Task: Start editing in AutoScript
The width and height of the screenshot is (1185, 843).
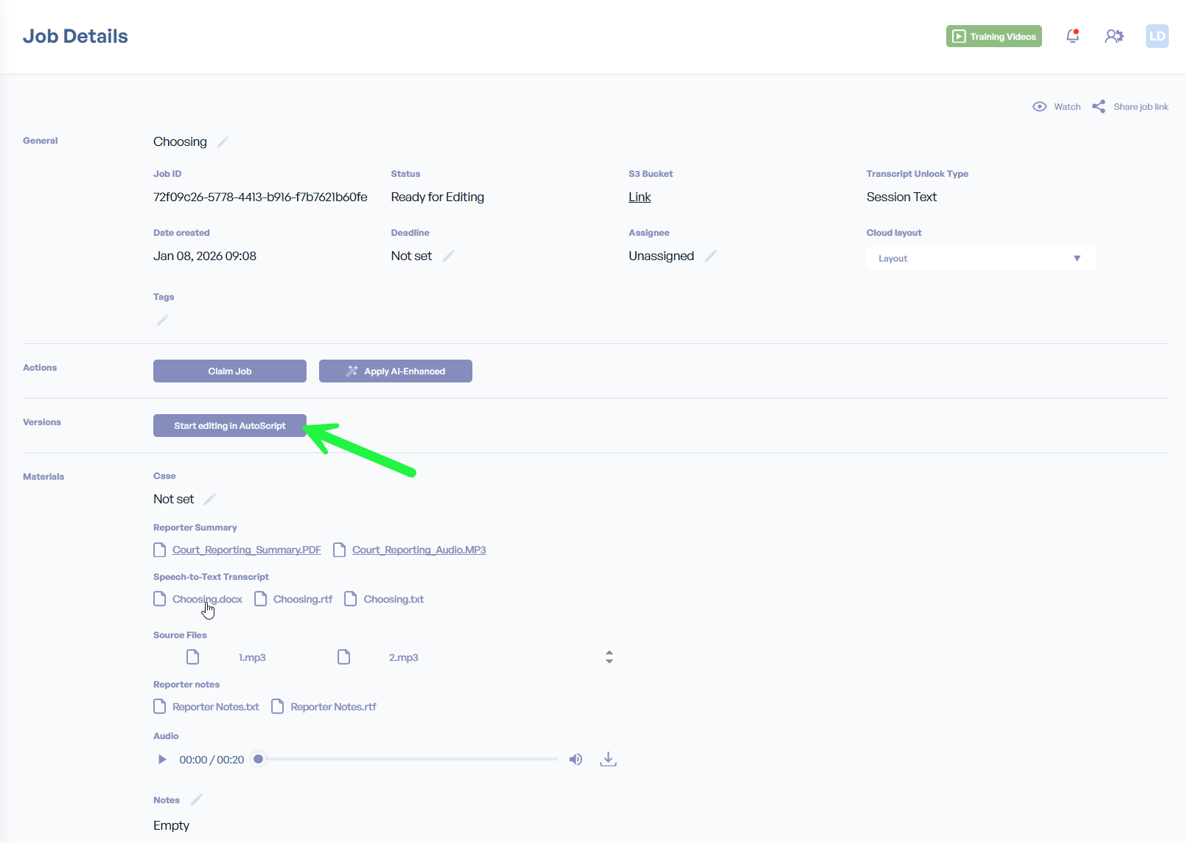Action: 229,426
